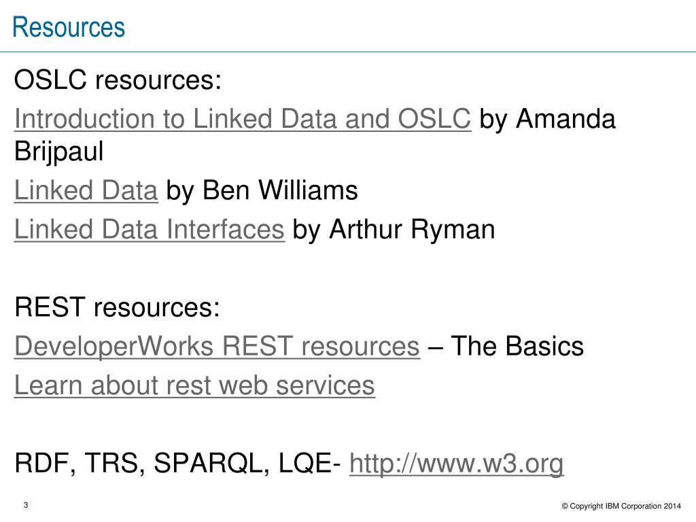Click the name Amanda
The image size is (696, 522).
[565, 119]
